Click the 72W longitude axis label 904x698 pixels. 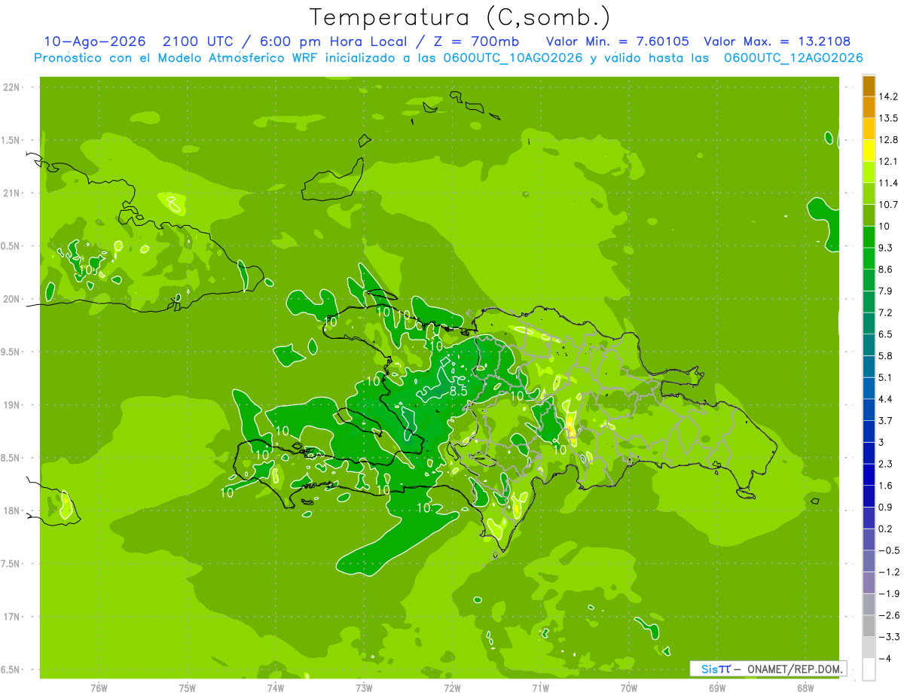click(452, 688)
